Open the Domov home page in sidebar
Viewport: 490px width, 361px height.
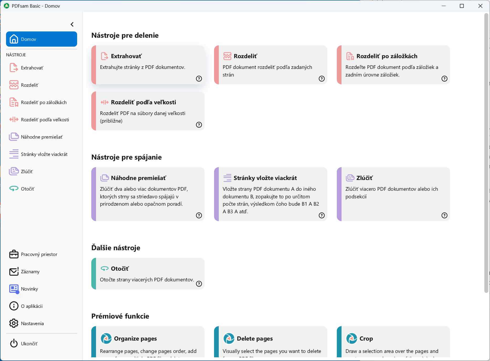41,39
